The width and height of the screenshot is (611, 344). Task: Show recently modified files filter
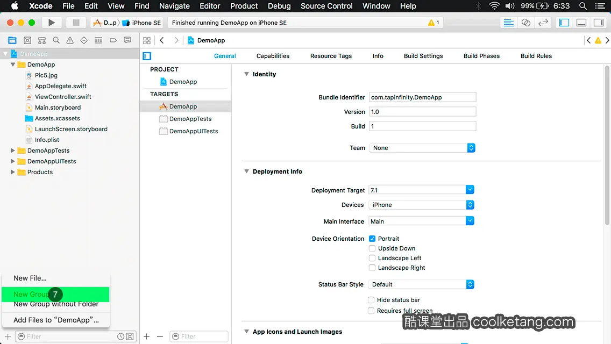(x=121, y=336)
